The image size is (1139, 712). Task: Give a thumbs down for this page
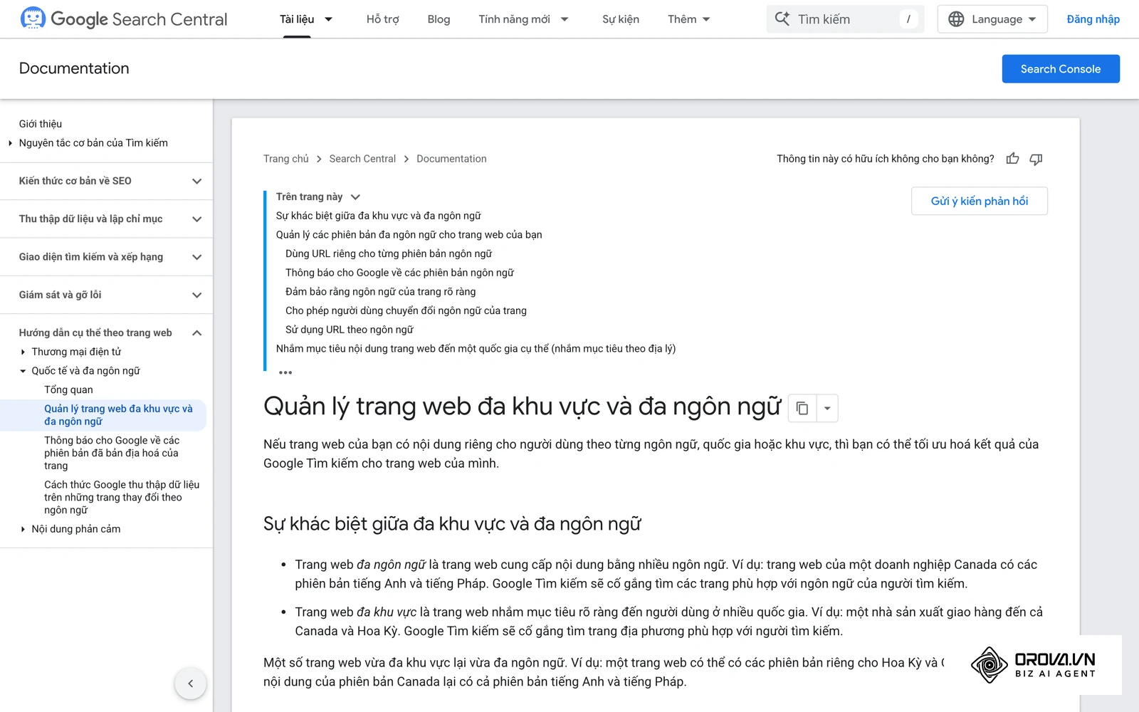click(1036, 159)
